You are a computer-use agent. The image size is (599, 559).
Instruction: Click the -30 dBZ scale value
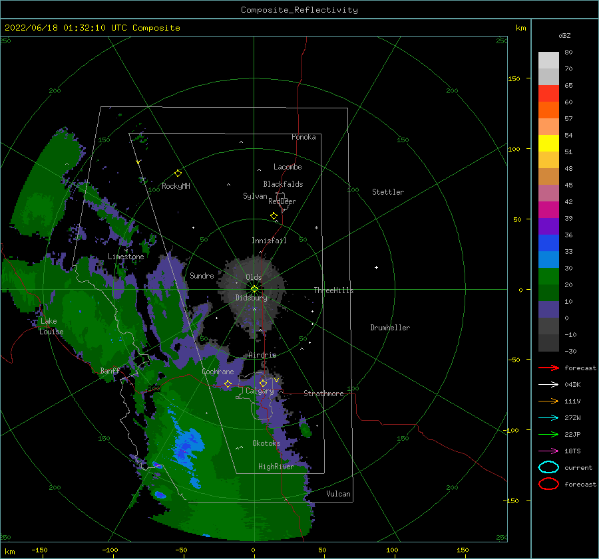[570, 351]
